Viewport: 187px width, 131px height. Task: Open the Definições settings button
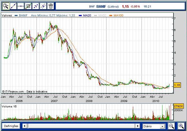click(11, 126)
